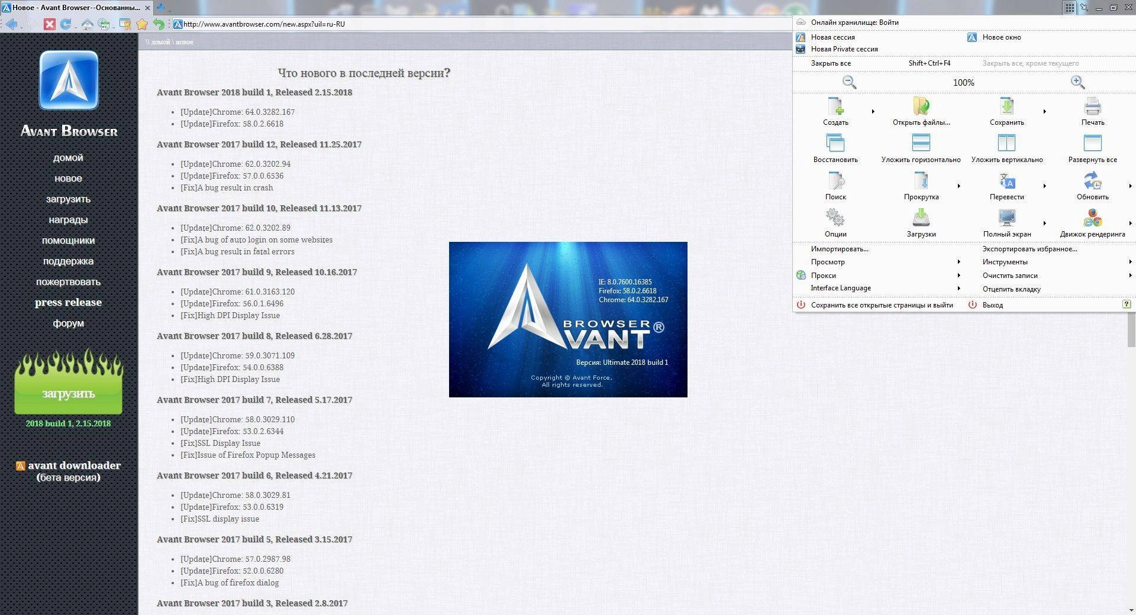1136x615 pixels.
Task: Click Движок рендеринга engine icon
Action: pyautogui.click(x=1092, y=218)
